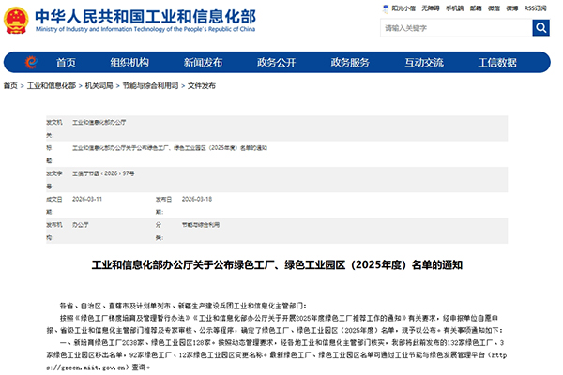Click the 无障碍 accessibility link
563x375 pixels.
click(x=431, y=7)
